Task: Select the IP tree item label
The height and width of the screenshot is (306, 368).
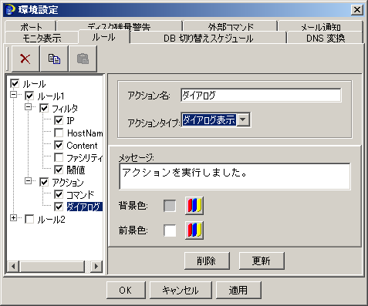Action: coord(70,120)
